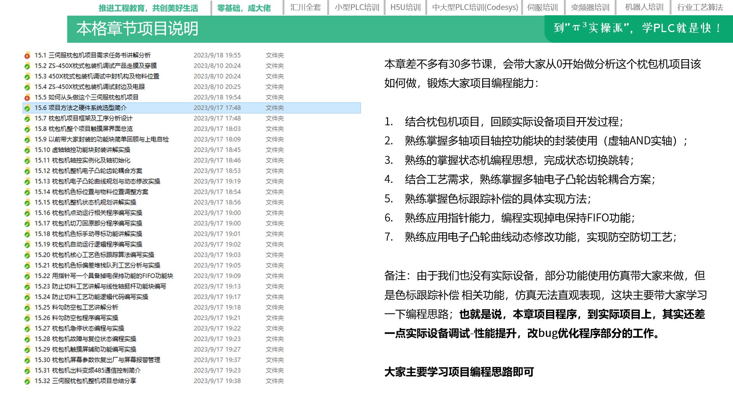Click the 到π³实操派 学PLC就是快 banner

click(x=638, y=28)
